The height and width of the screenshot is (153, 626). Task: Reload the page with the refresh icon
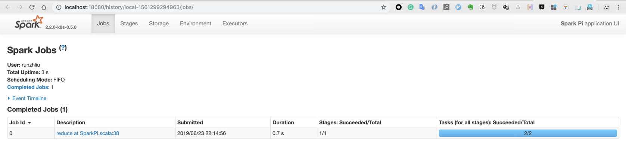coord(32,7)
